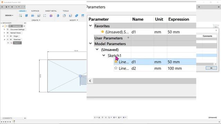Select the Extrude tool in the Create group

(27, 15)
